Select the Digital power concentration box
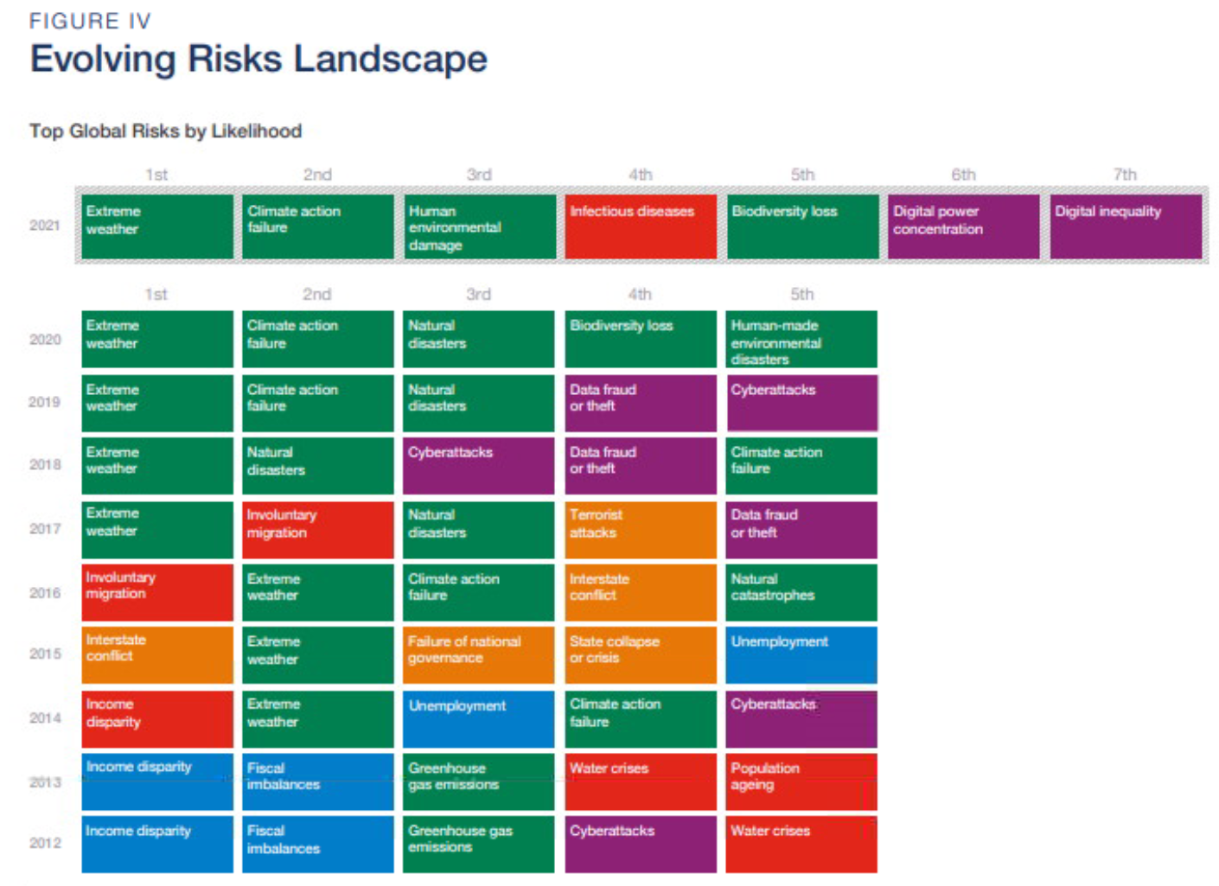Screen dimensions: 1219x886 (x=963, y=226)
